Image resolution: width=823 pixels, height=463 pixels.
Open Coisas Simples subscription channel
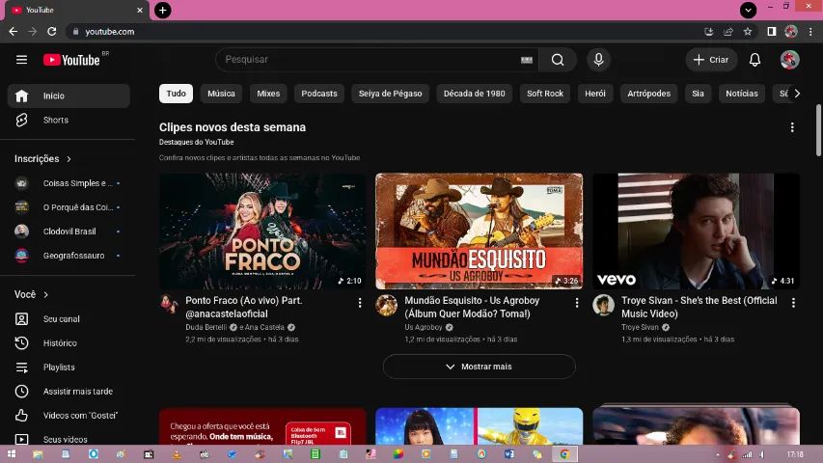69,183
